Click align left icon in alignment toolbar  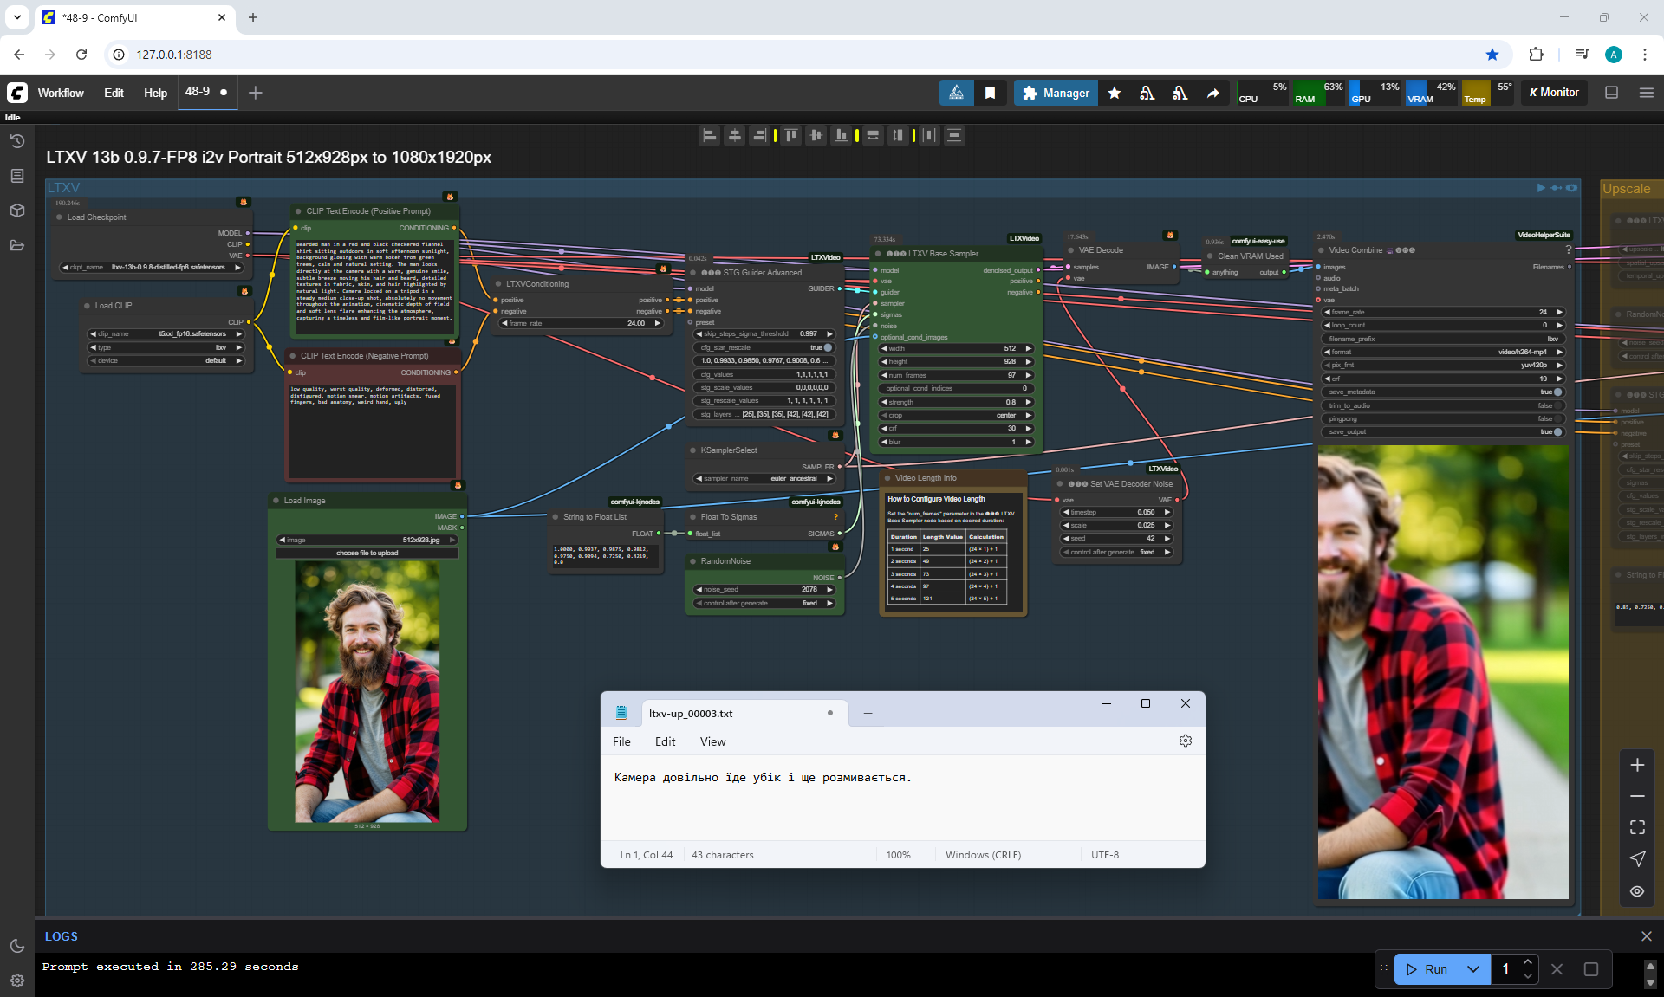point(709,135)
